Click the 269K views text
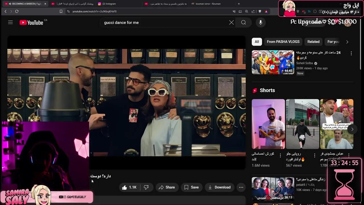Viewport: 364px width, 205px height. [x=304, y=68]
